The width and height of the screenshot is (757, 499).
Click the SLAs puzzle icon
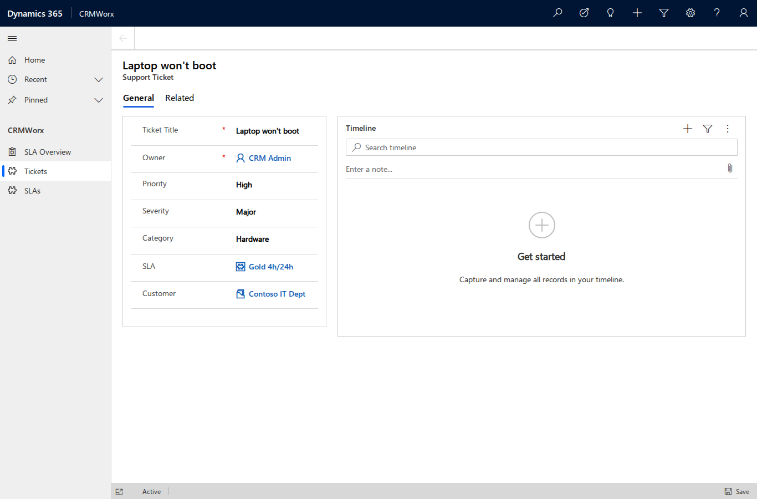pyautogui.click(x=12, y=191)
